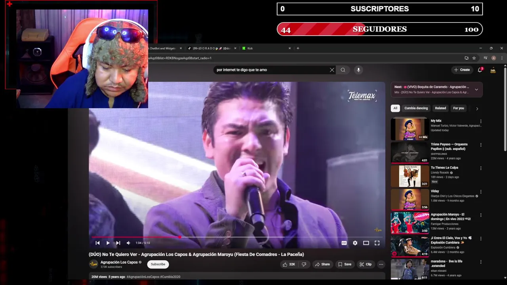Expand the Mix playlist panel chevron

pyautogui.click(x=477, y=89)
